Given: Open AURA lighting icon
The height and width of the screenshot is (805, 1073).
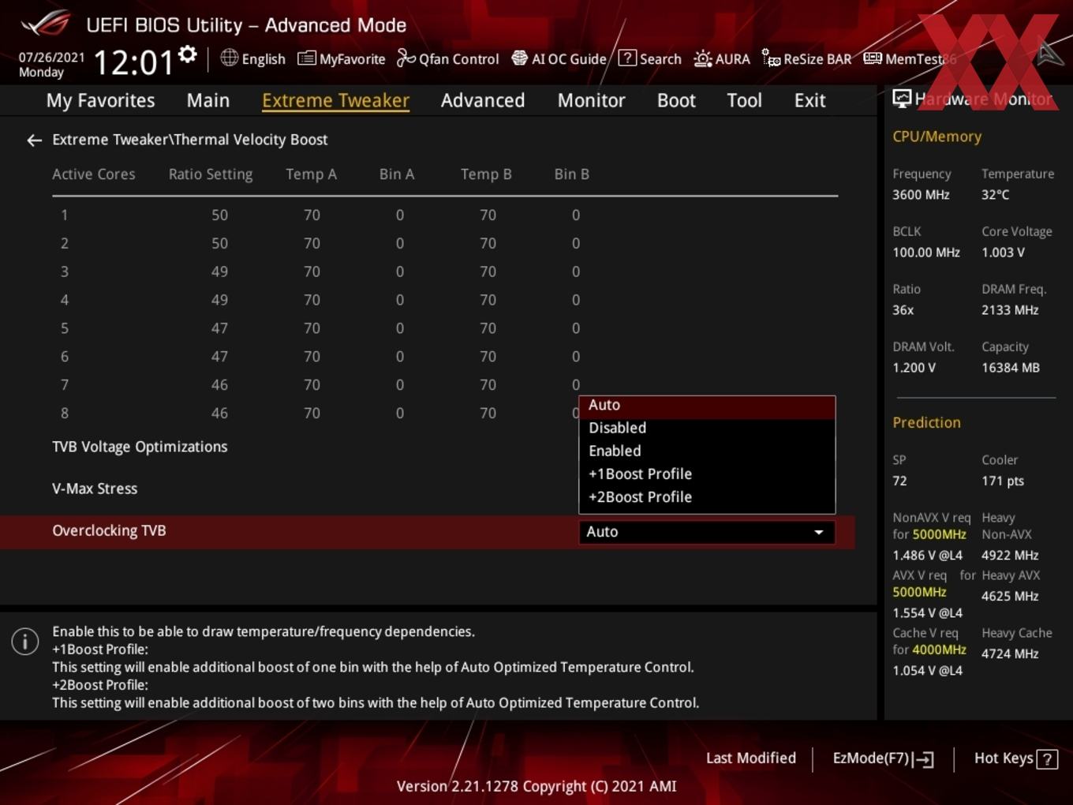Looking at the screenshot, I should coord(702,58).
